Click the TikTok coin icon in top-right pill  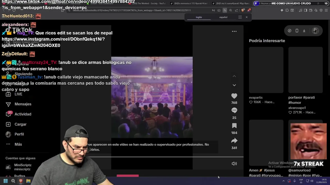(x=290, y=31)
